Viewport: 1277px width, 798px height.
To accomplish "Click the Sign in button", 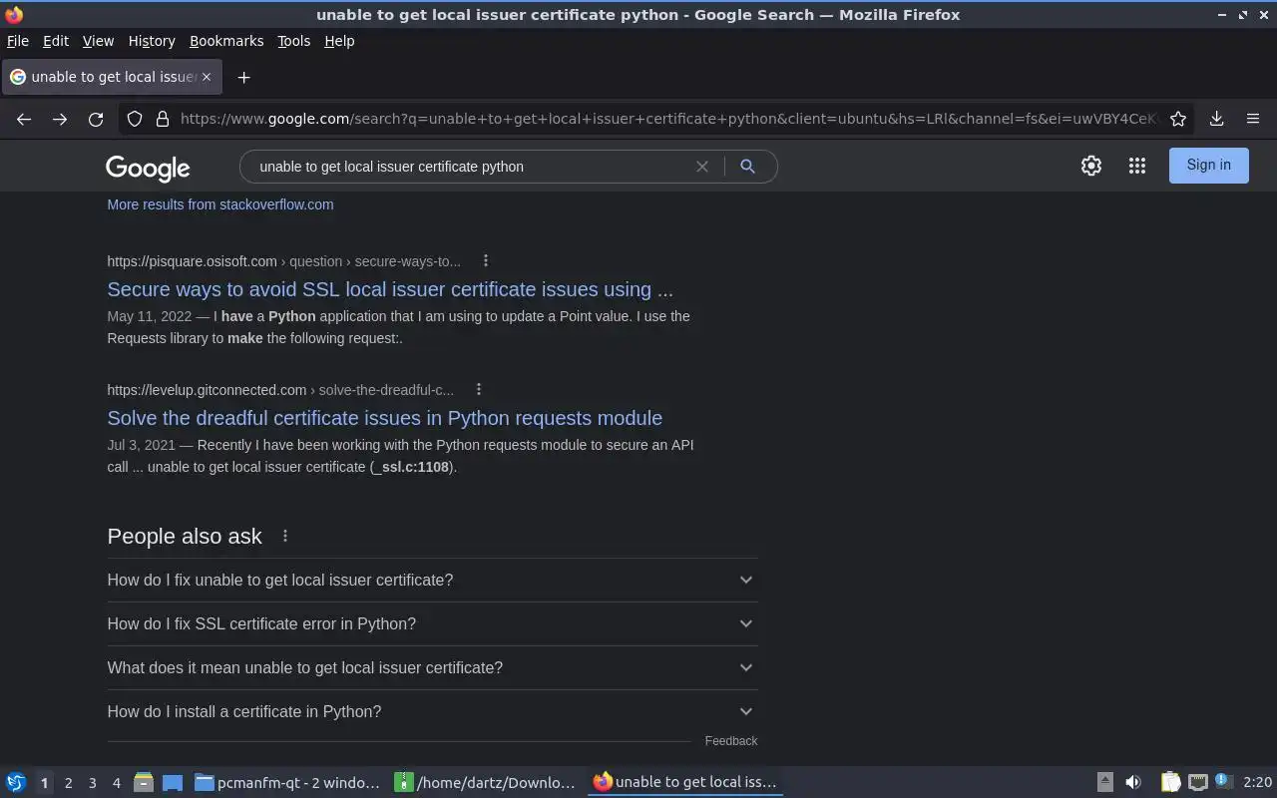I will tap(1208, 166).
